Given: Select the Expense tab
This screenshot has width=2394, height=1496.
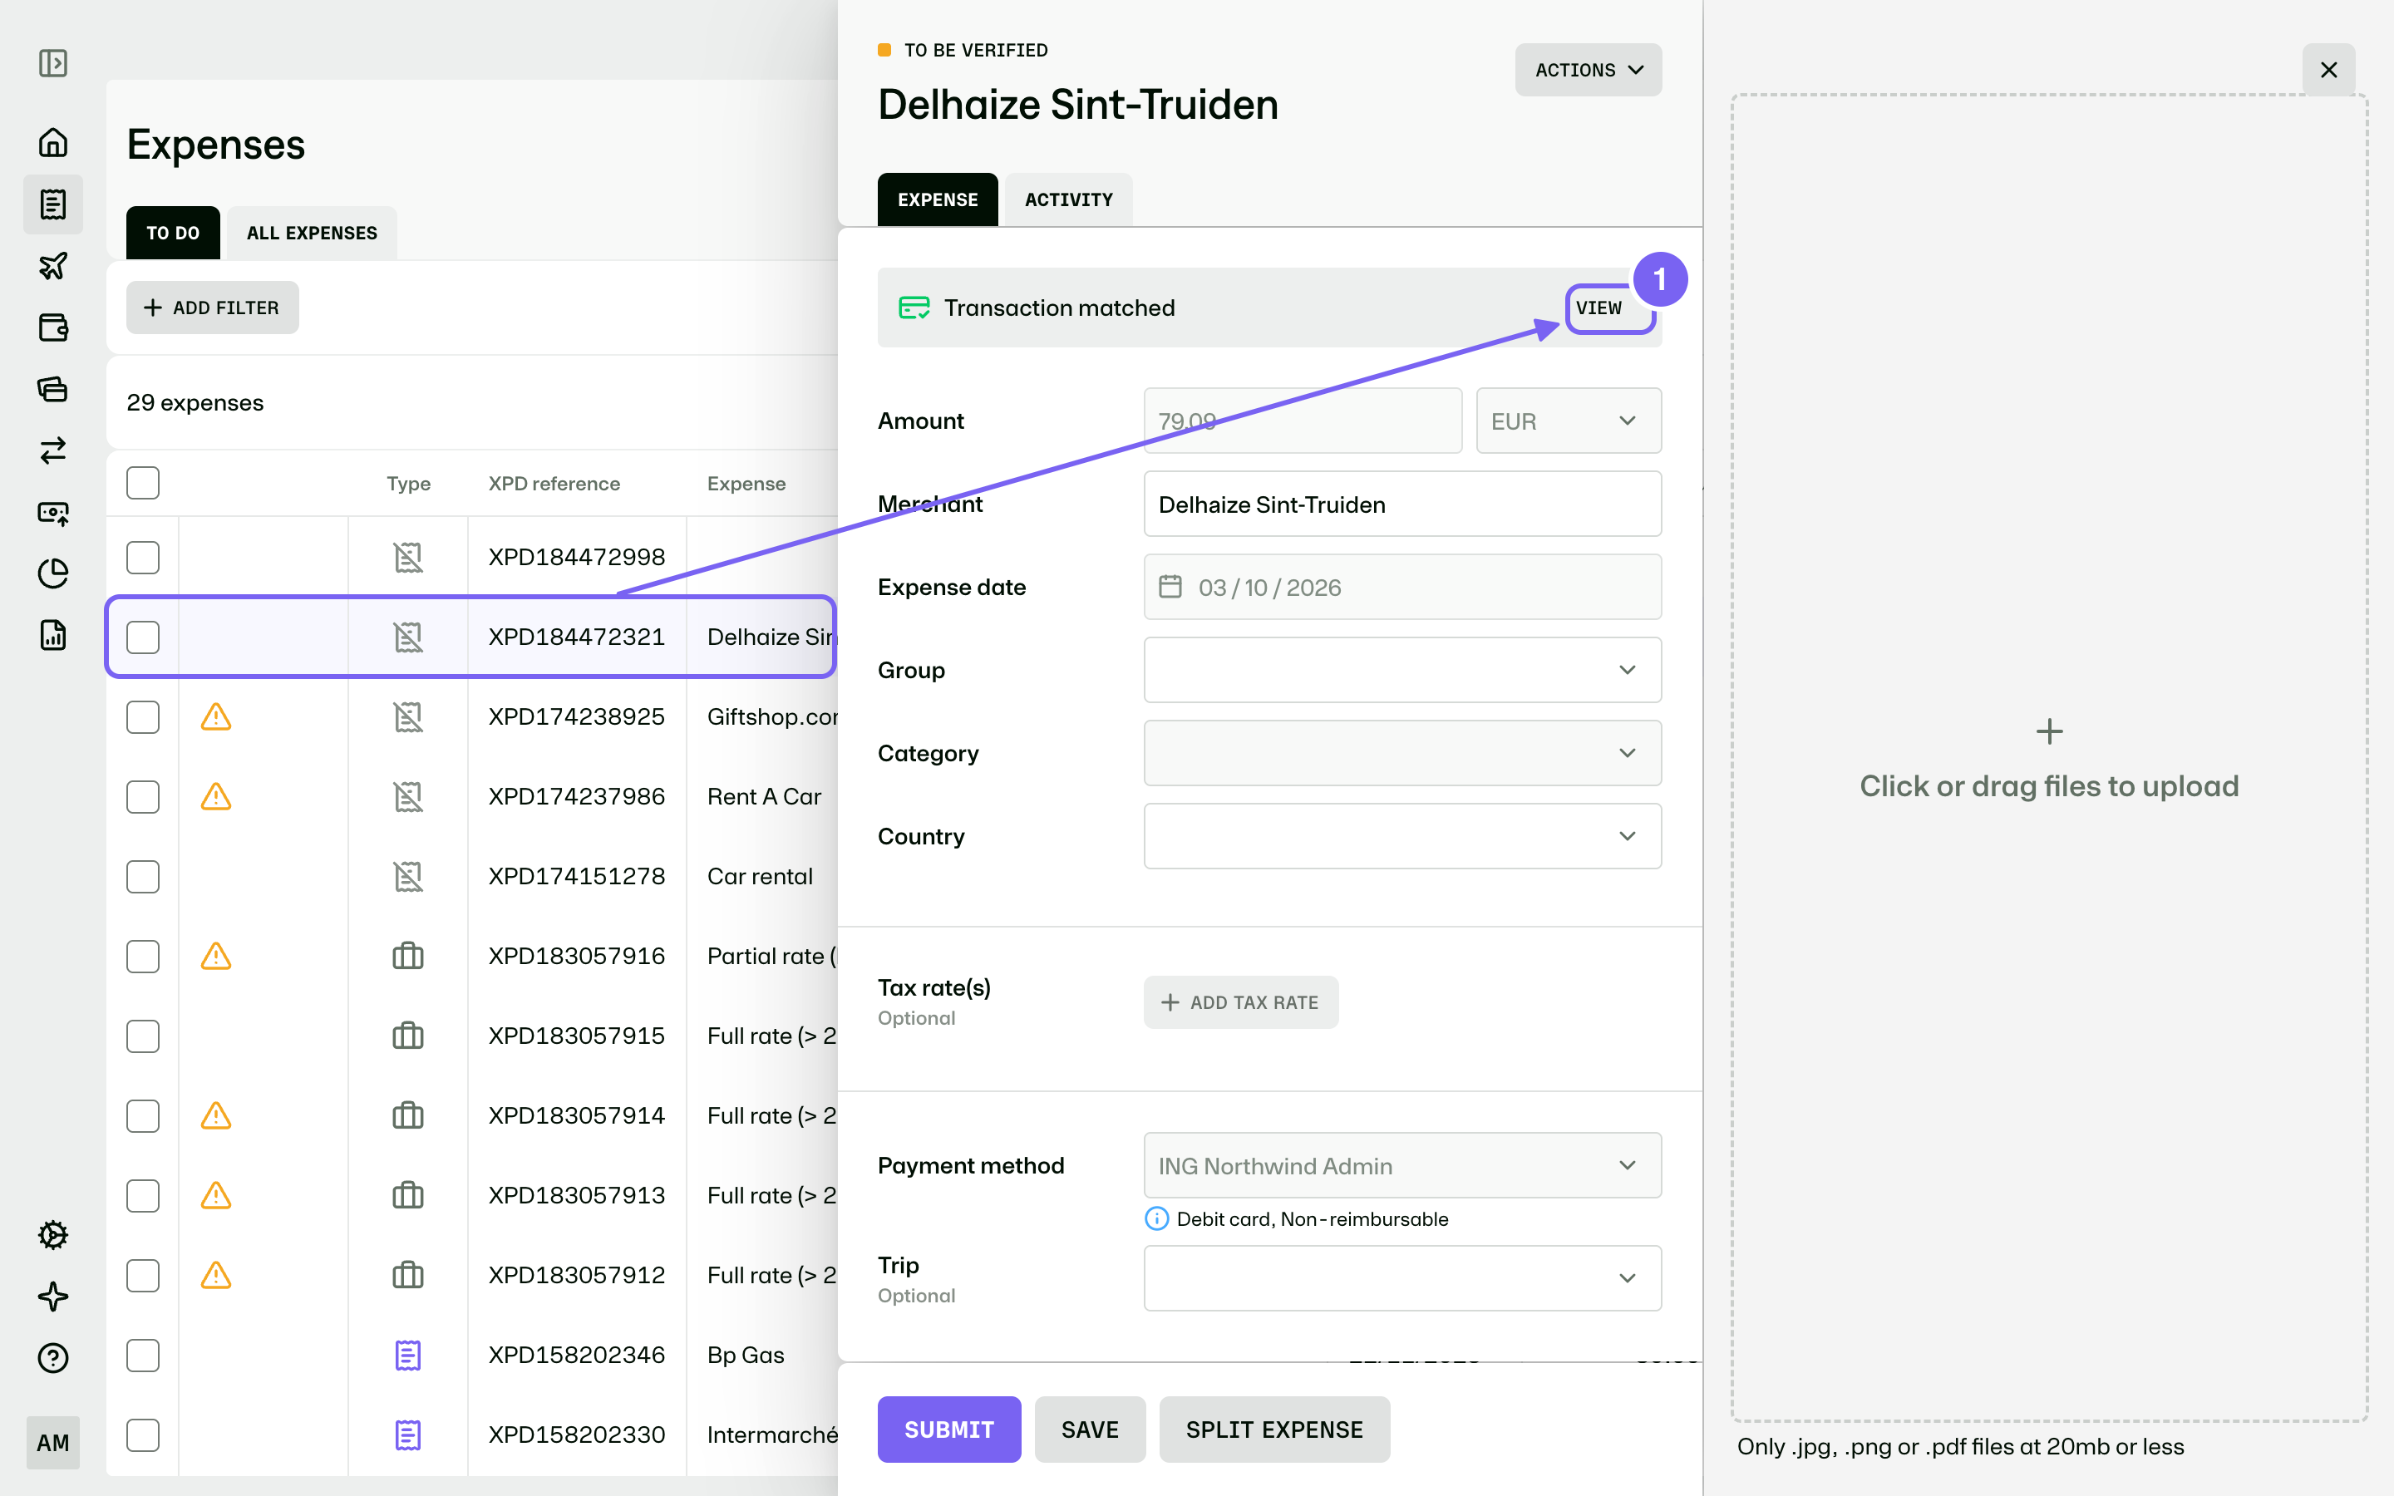Looking at the screenshot, I should [937, 199].
